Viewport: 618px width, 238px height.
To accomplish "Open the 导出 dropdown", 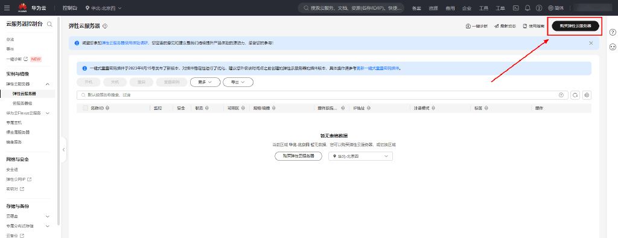I will tap(238, 82).
